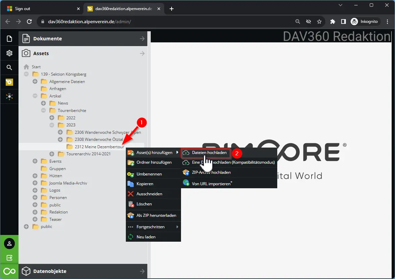Click Umbenennen in the context menu
The image size is (395, 279).
click(149, 174)
